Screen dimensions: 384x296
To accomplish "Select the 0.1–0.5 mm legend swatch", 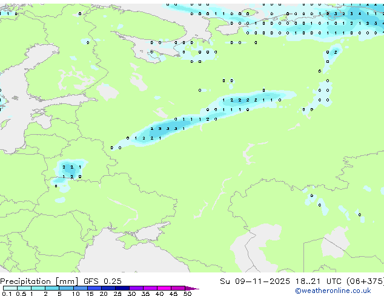I will click(x=10, y=288).
